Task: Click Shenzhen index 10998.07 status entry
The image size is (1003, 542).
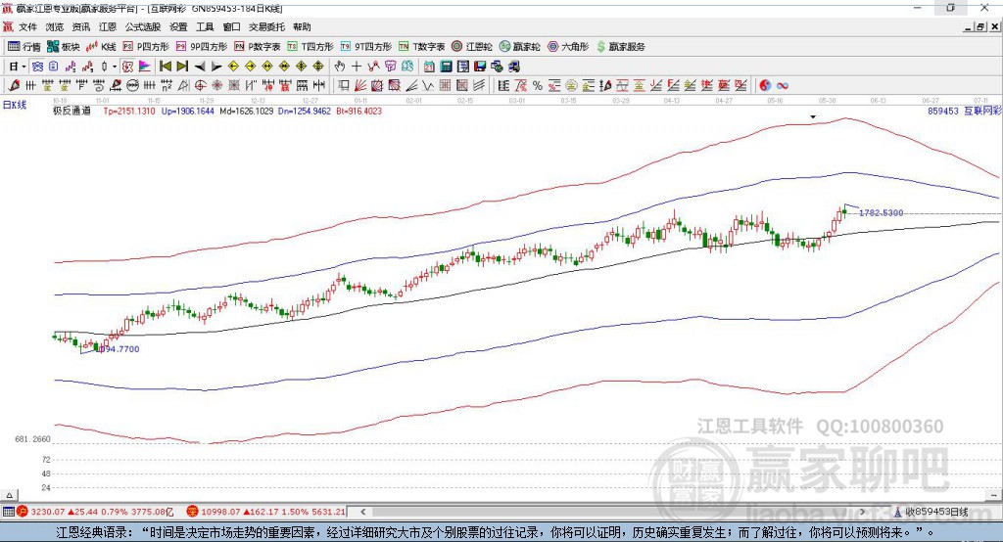Action: (266, 512)
